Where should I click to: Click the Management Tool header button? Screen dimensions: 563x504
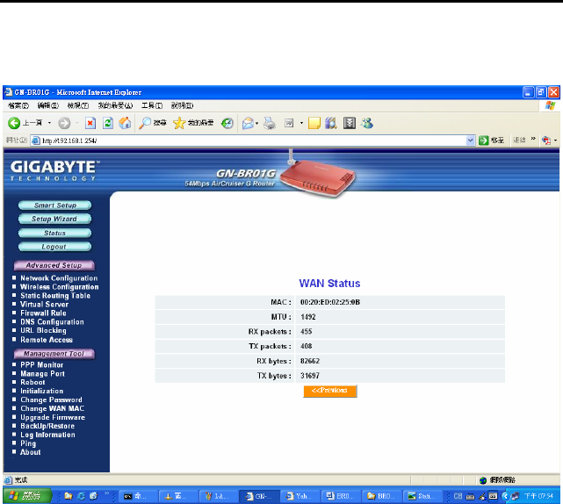pos(54,354)
